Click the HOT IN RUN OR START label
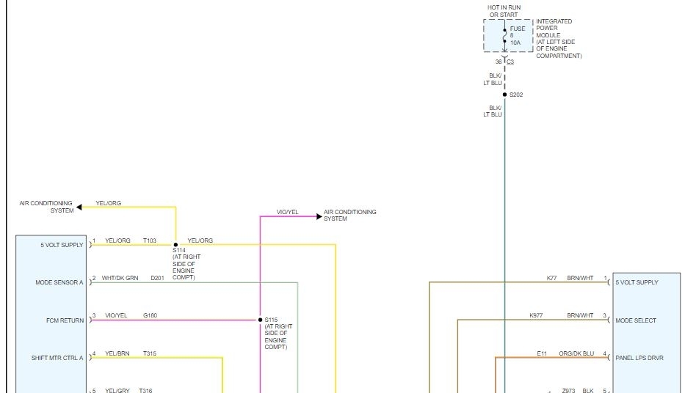685x393 pixels. coord(504,11)
